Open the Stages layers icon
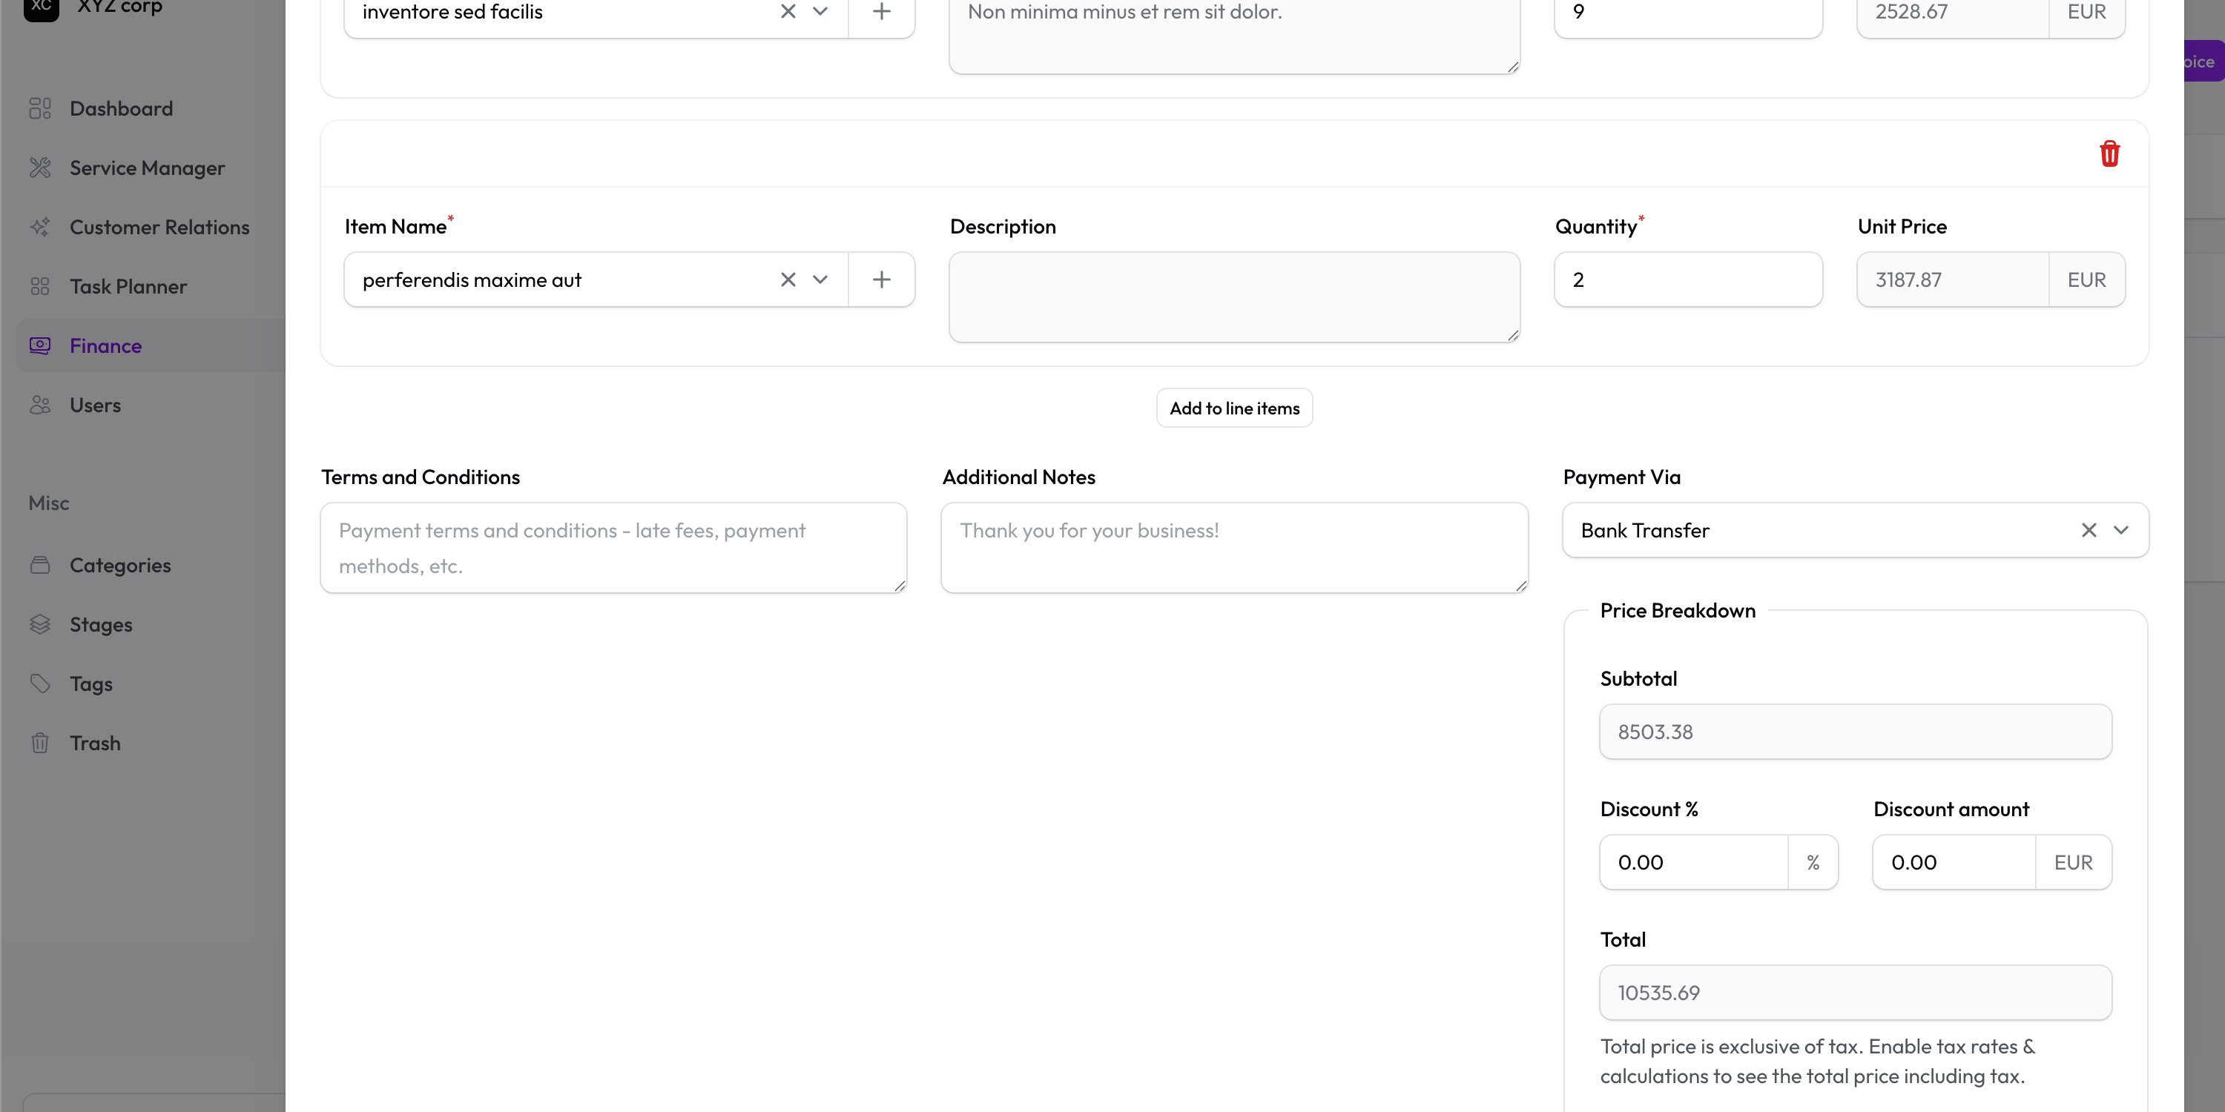This screenshot has height=1112, width=2225. coord(40,624)
